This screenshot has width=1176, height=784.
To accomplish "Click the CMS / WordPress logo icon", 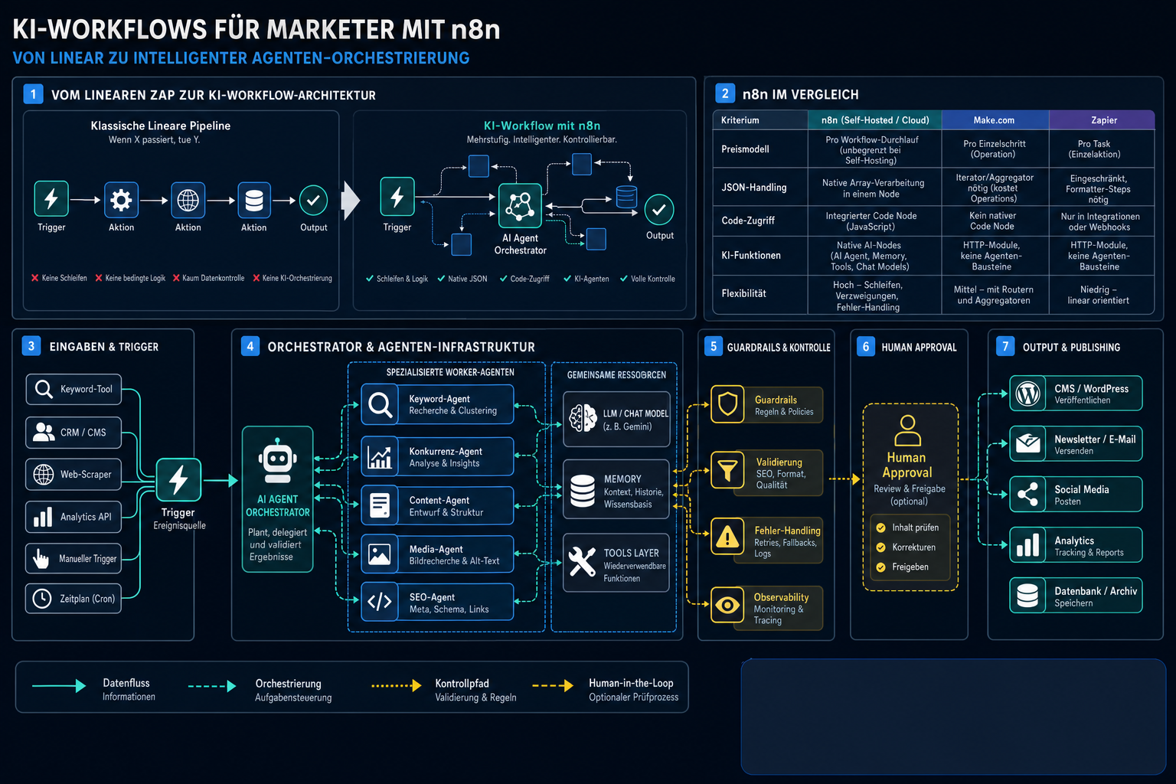I will (1028, 394).
